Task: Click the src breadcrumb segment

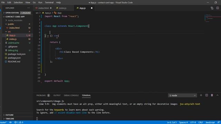Action: tap(37, 13)
